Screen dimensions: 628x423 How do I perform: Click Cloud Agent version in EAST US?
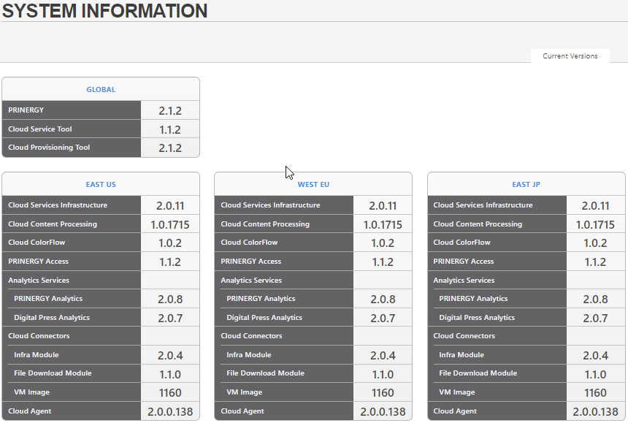[170, 412]
